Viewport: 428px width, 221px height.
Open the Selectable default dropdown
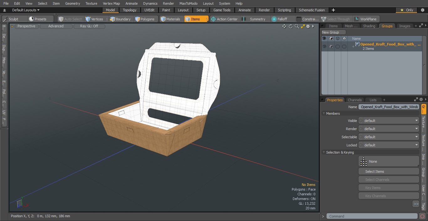point(389,137)
